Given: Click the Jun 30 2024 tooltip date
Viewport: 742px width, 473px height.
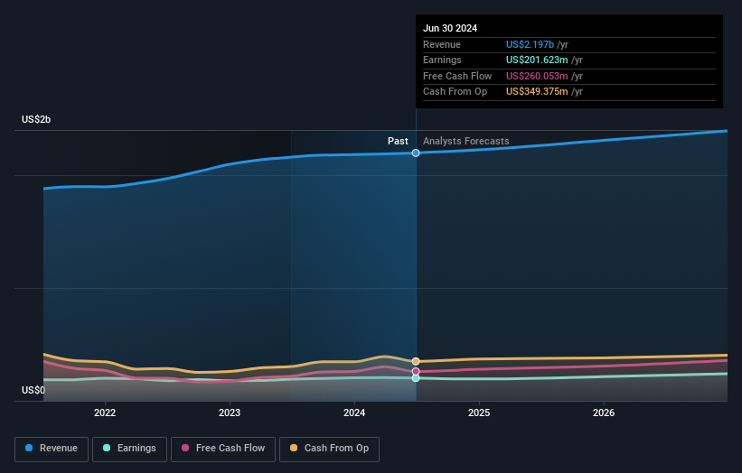Looking at the screenshot, I should tap(450, 28).
